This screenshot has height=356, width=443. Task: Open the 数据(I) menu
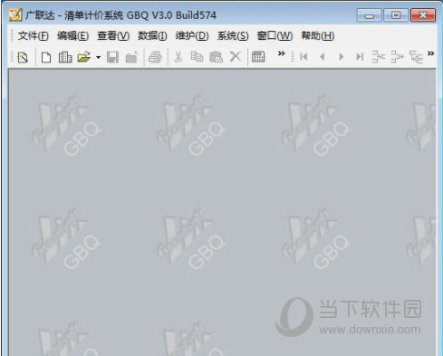(152, 36)
